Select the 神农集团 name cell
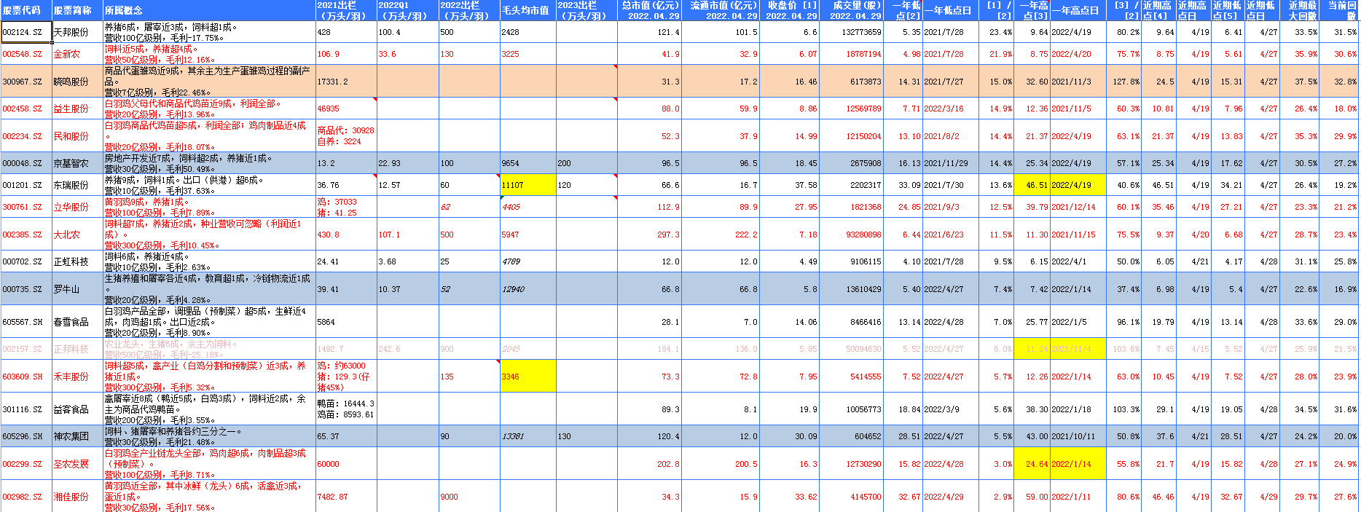Screen dimensions: 1361x512 coord(77,436)
